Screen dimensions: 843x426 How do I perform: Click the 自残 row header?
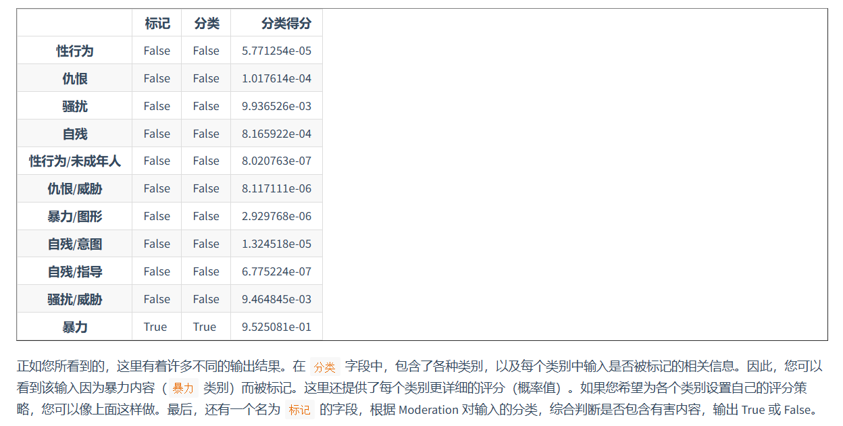[x=74, y=134]
